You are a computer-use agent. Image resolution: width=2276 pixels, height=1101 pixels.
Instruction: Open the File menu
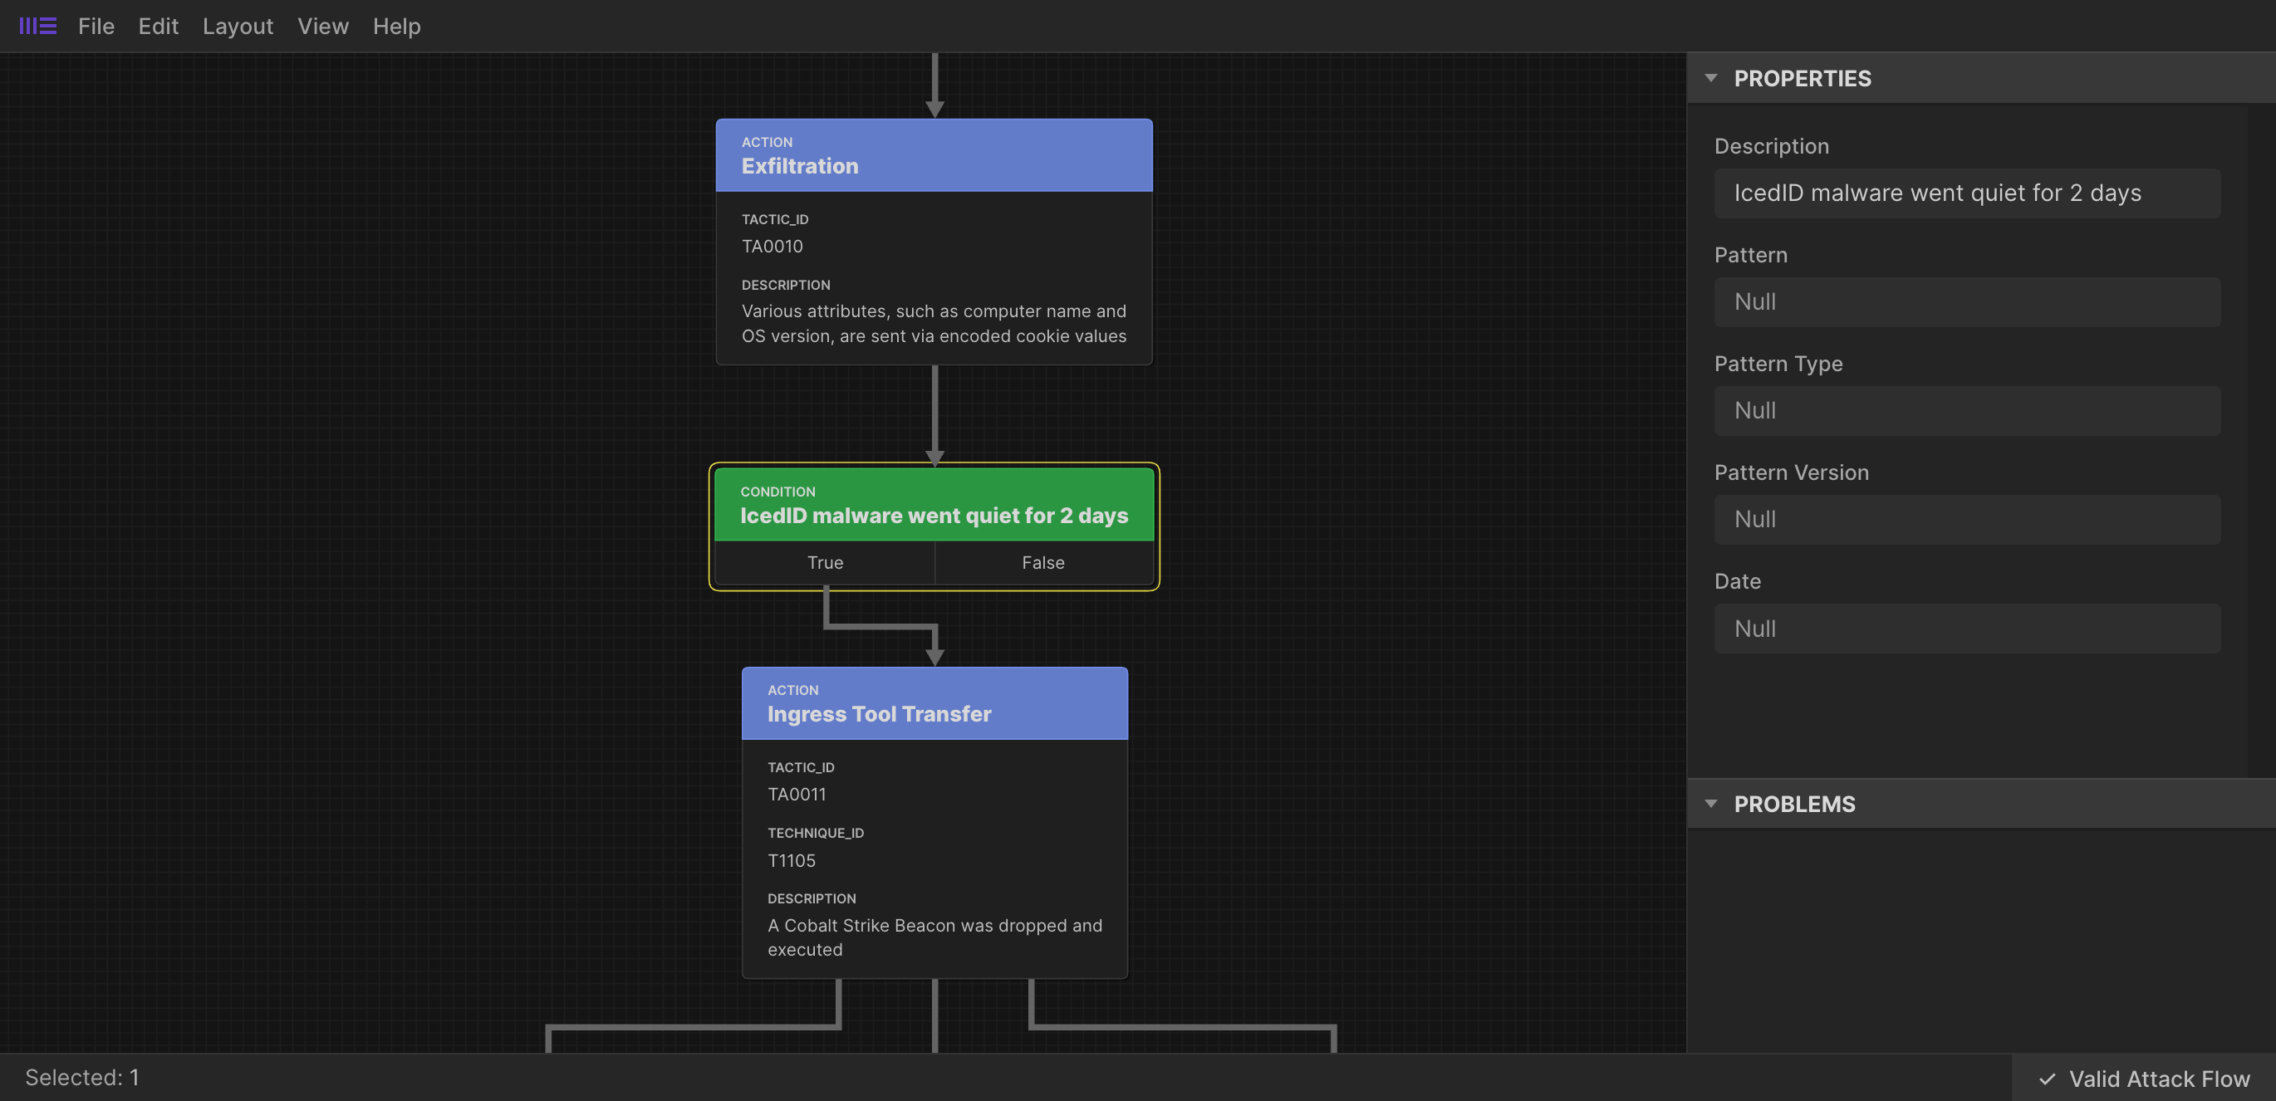pyautogui.click(x=96, y=26)
